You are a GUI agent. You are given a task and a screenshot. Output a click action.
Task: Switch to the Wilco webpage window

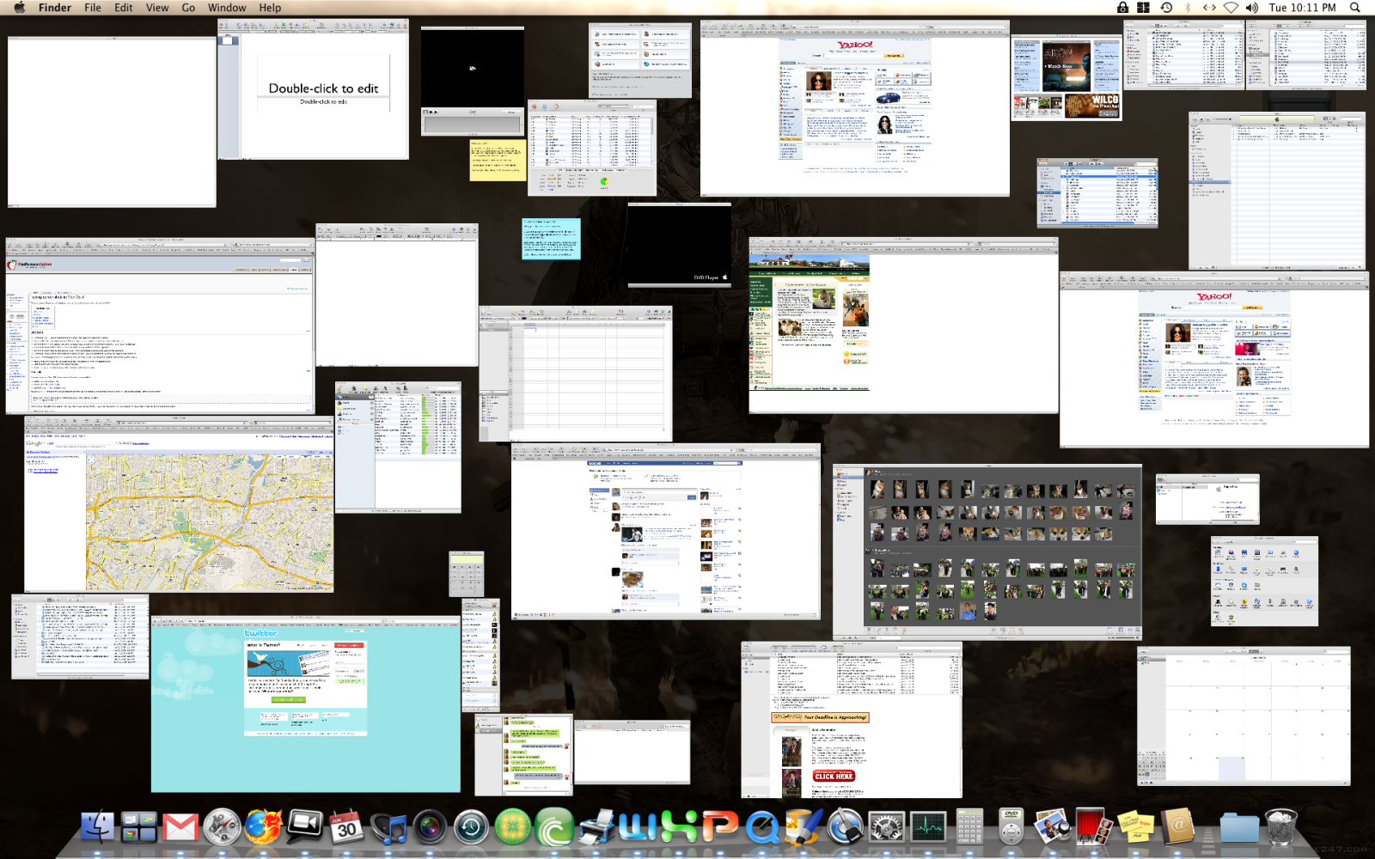[1066, 78]
